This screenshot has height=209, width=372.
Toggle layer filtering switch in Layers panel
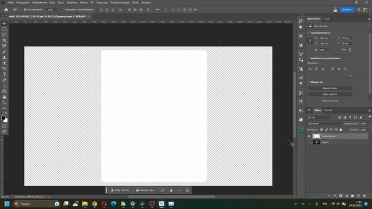370,117
